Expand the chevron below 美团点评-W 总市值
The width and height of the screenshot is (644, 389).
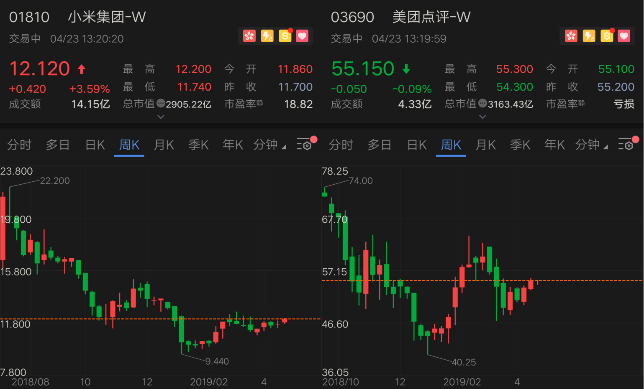point(482,117)
